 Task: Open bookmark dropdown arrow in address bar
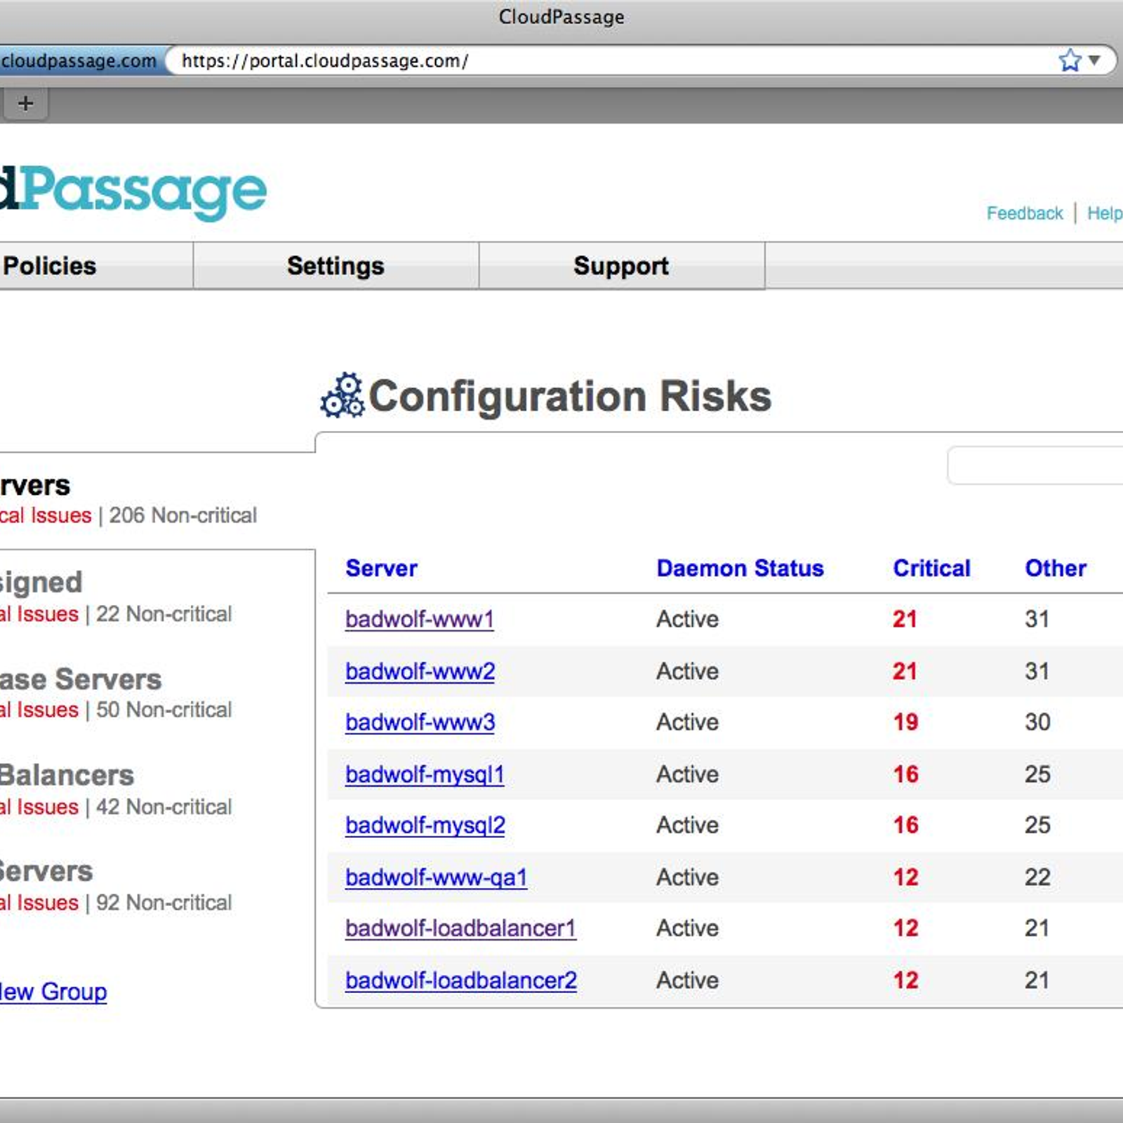pyautogui.click(x=1094, y=61)
